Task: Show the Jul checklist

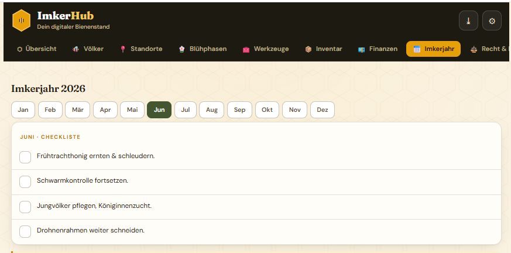Action: [186, 110]
